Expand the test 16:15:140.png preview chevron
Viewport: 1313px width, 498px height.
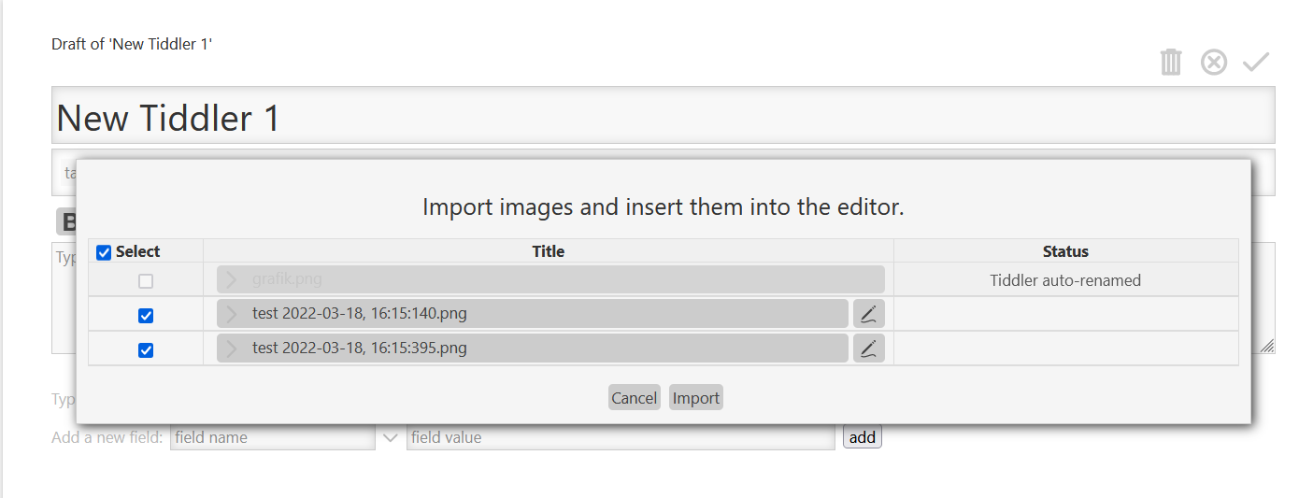pyautogui.click(x=232, y=314)
